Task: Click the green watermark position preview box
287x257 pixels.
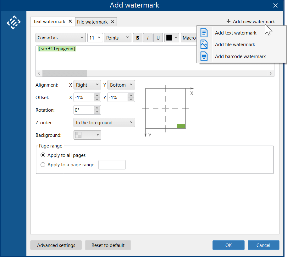Action: [181, 126]
